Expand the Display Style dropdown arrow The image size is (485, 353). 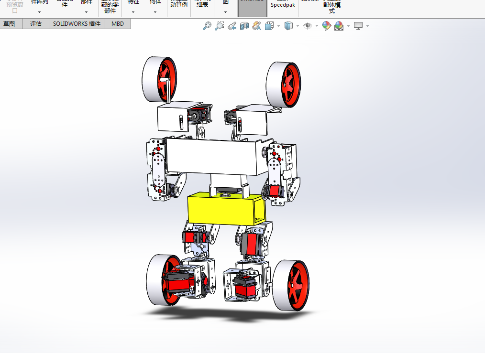(x=298, y=26)
